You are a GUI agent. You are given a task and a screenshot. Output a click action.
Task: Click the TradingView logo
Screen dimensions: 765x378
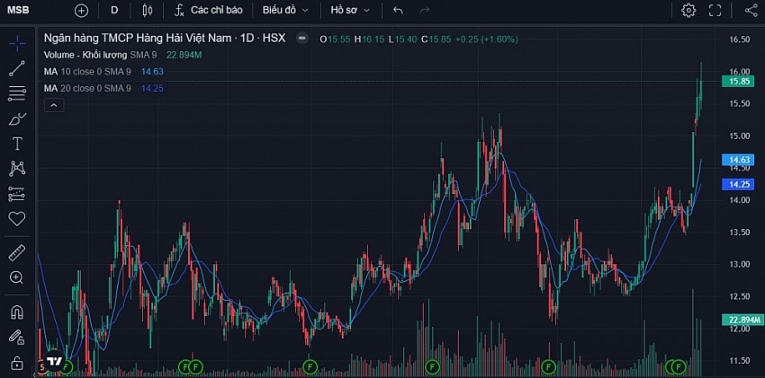[x=54, y=360]
